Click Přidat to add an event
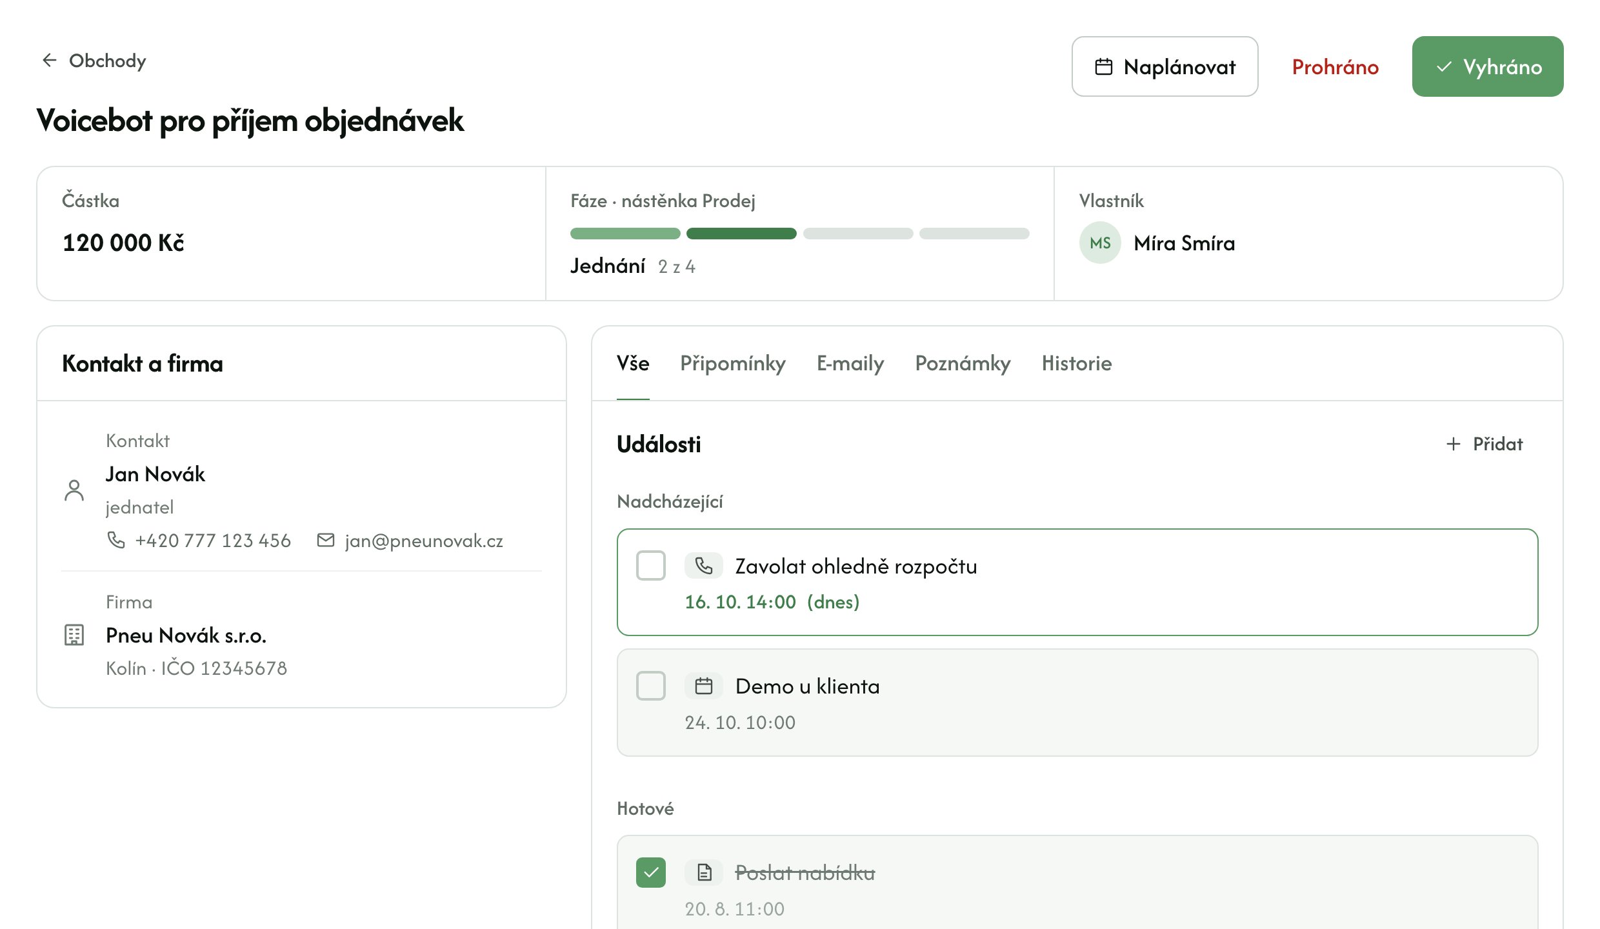This screenshot has height=929, width=1600. click(1485, 444)
